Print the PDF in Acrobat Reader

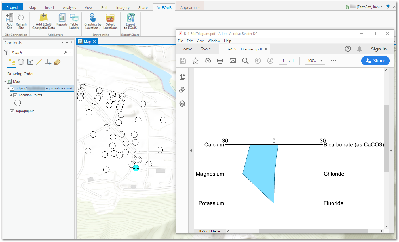tap(220, 61)
